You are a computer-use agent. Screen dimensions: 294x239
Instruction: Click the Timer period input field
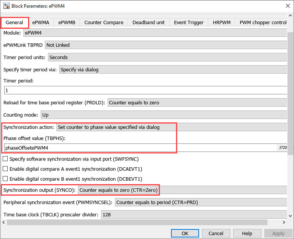pos(145,90)
